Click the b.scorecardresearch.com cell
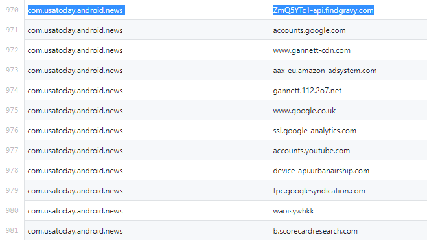The width and height of the screenshot is (427, 240). [349, 230]
